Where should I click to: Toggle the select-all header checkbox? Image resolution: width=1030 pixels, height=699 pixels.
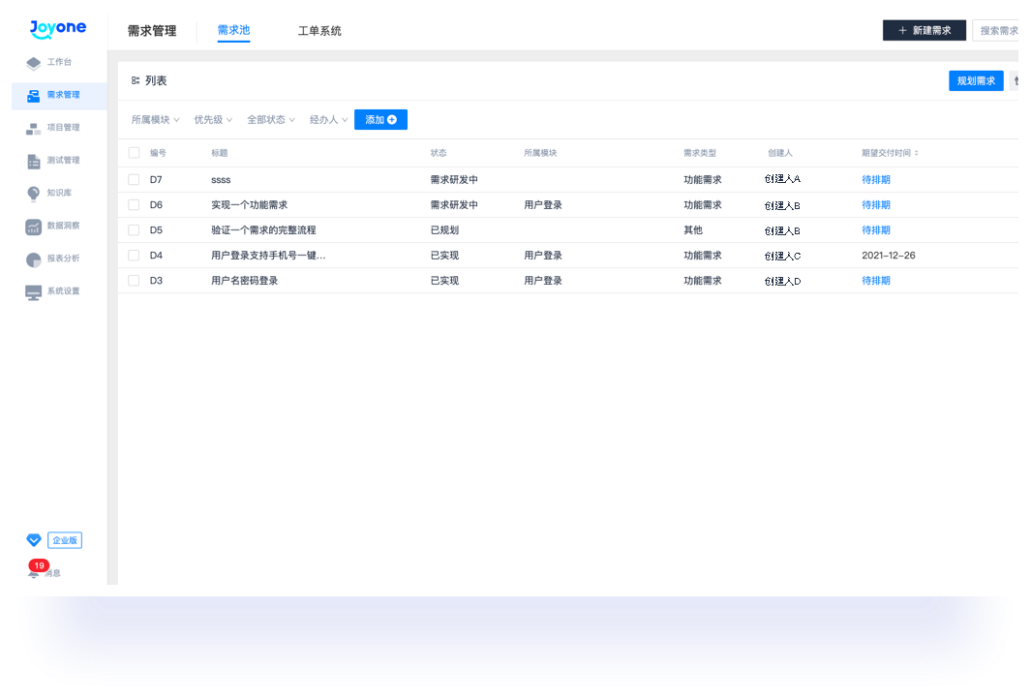pyautogui.click(x=134, y=153)
